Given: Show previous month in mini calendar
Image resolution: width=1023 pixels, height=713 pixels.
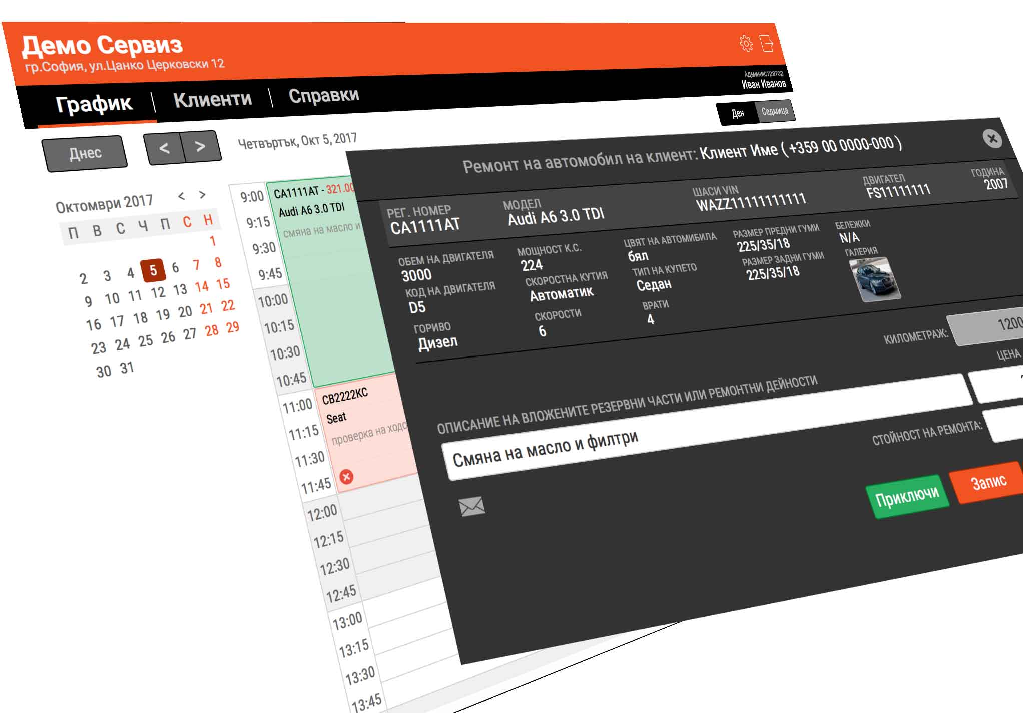Looking at the screenshot, I should coord(182,196).
